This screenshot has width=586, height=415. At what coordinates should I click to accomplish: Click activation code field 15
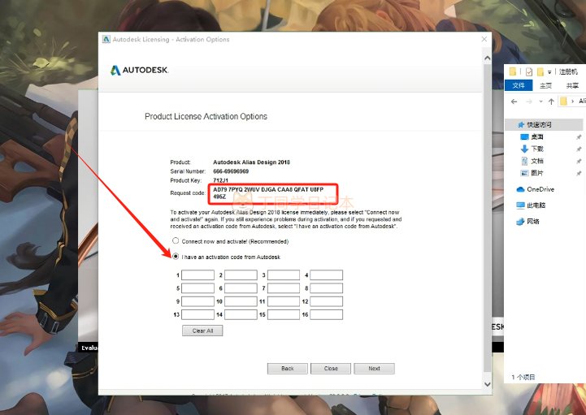pos(284,314)
